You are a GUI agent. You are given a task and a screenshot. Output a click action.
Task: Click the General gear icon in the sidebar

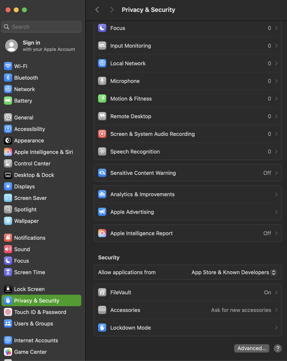coord(8,118)
